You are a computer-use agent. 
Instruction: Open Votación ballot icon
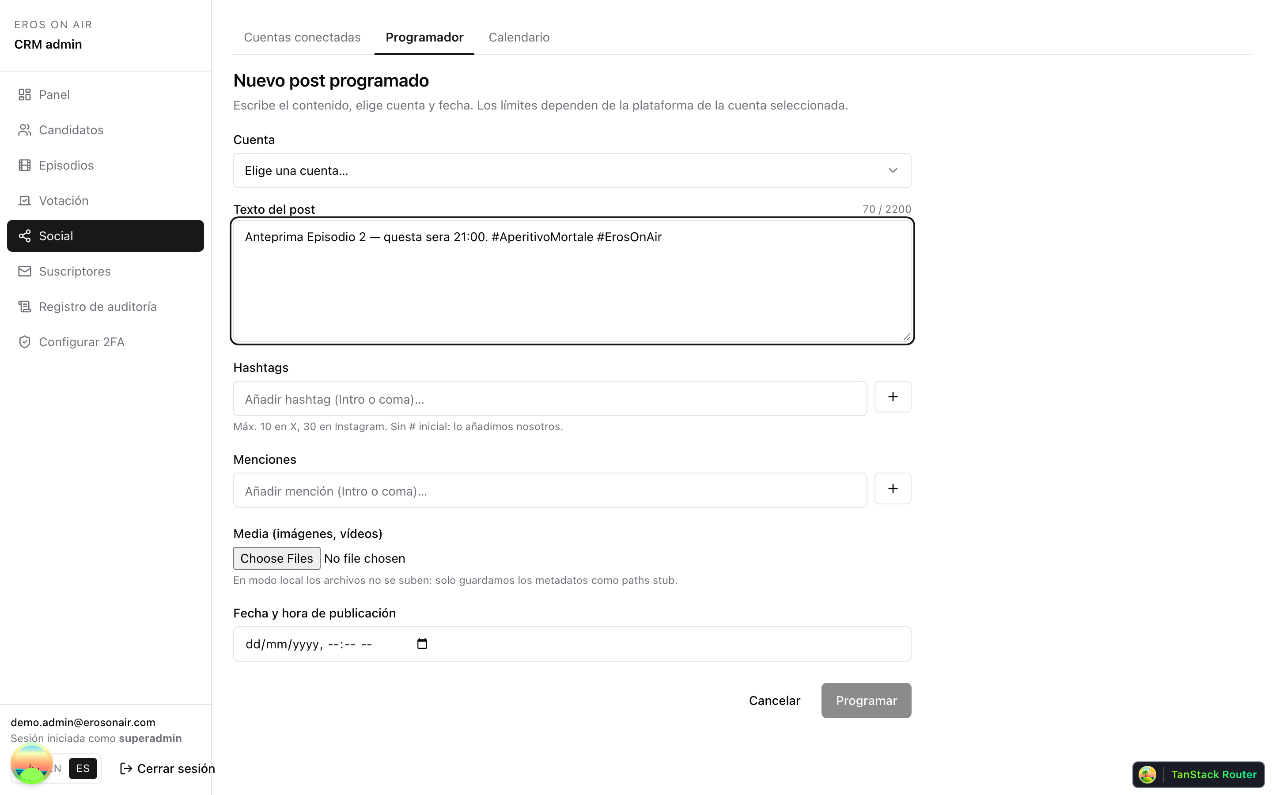[25, 201]
